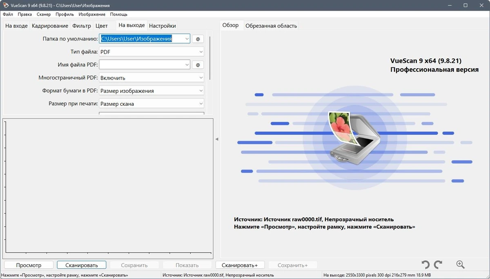Screen dimensions: 490x279
Task: Switch to the Кадрирование tab
Action: click(50, 26)
